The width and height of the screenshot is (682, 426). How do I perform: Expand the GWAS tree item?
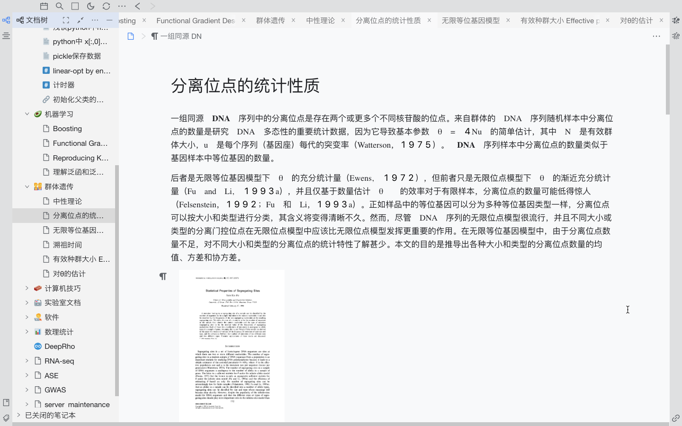27,390
